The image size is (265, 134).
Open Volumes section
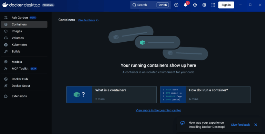(x=24, y=38)
